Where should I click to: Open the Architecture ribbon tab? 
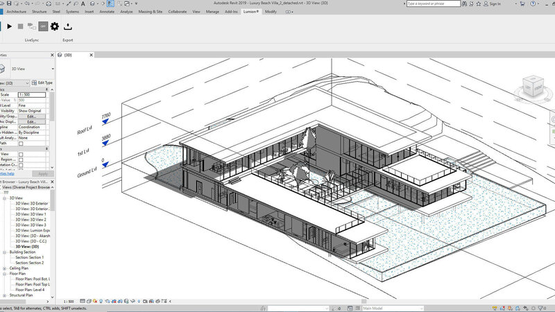tap(15, 12)
